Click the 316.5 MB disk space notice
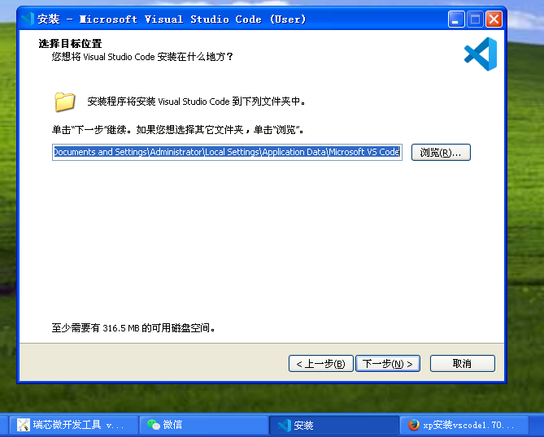Screen dimensions: 544x437 click(133, 329)
